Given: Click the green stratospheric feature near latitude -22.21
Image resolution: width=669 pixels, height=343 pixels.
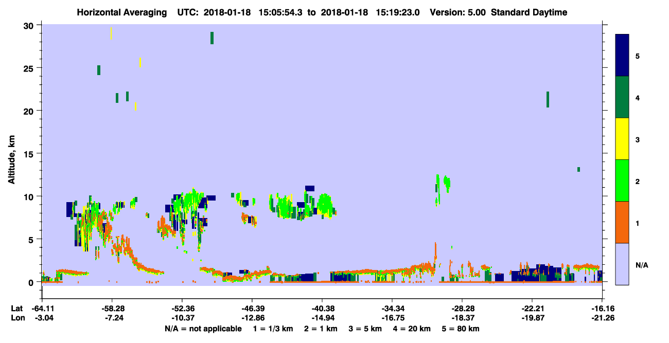Looking at the screenshot, I should pyautogui.click(x=548, y=99).
